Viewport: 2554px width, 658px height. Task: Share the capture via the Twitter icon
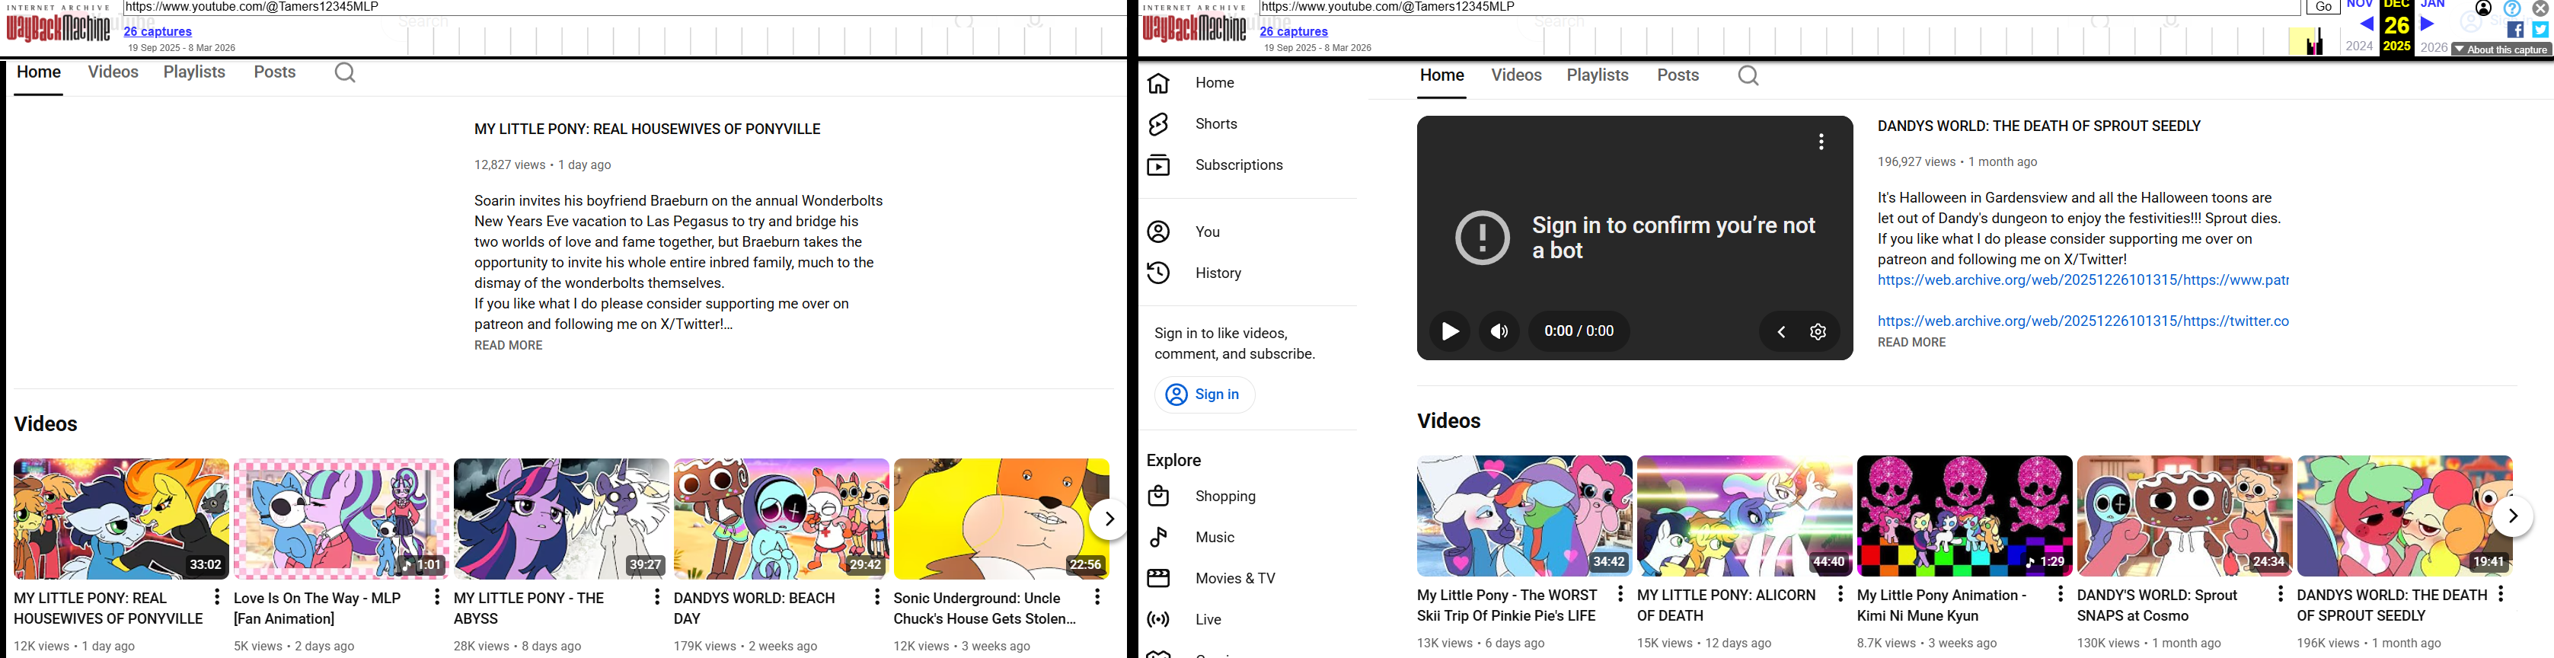[x=2540, y=30]
